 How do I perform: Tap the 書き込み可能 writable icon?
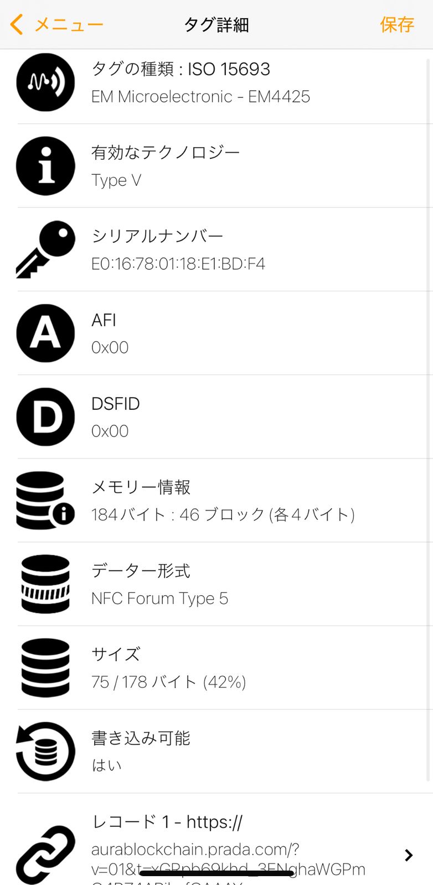coord(45,751)
